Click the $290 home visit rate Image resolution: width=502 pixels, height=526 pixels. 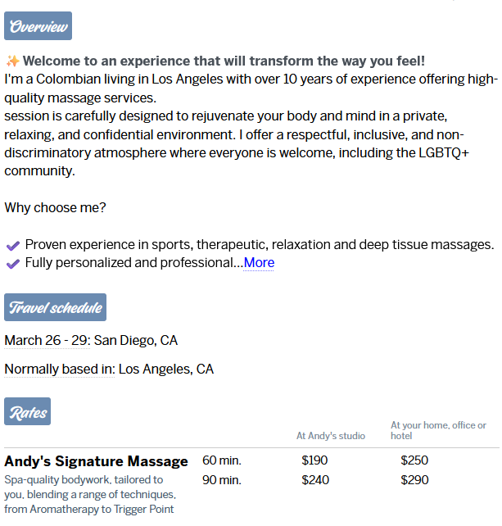tap(414, 480)
